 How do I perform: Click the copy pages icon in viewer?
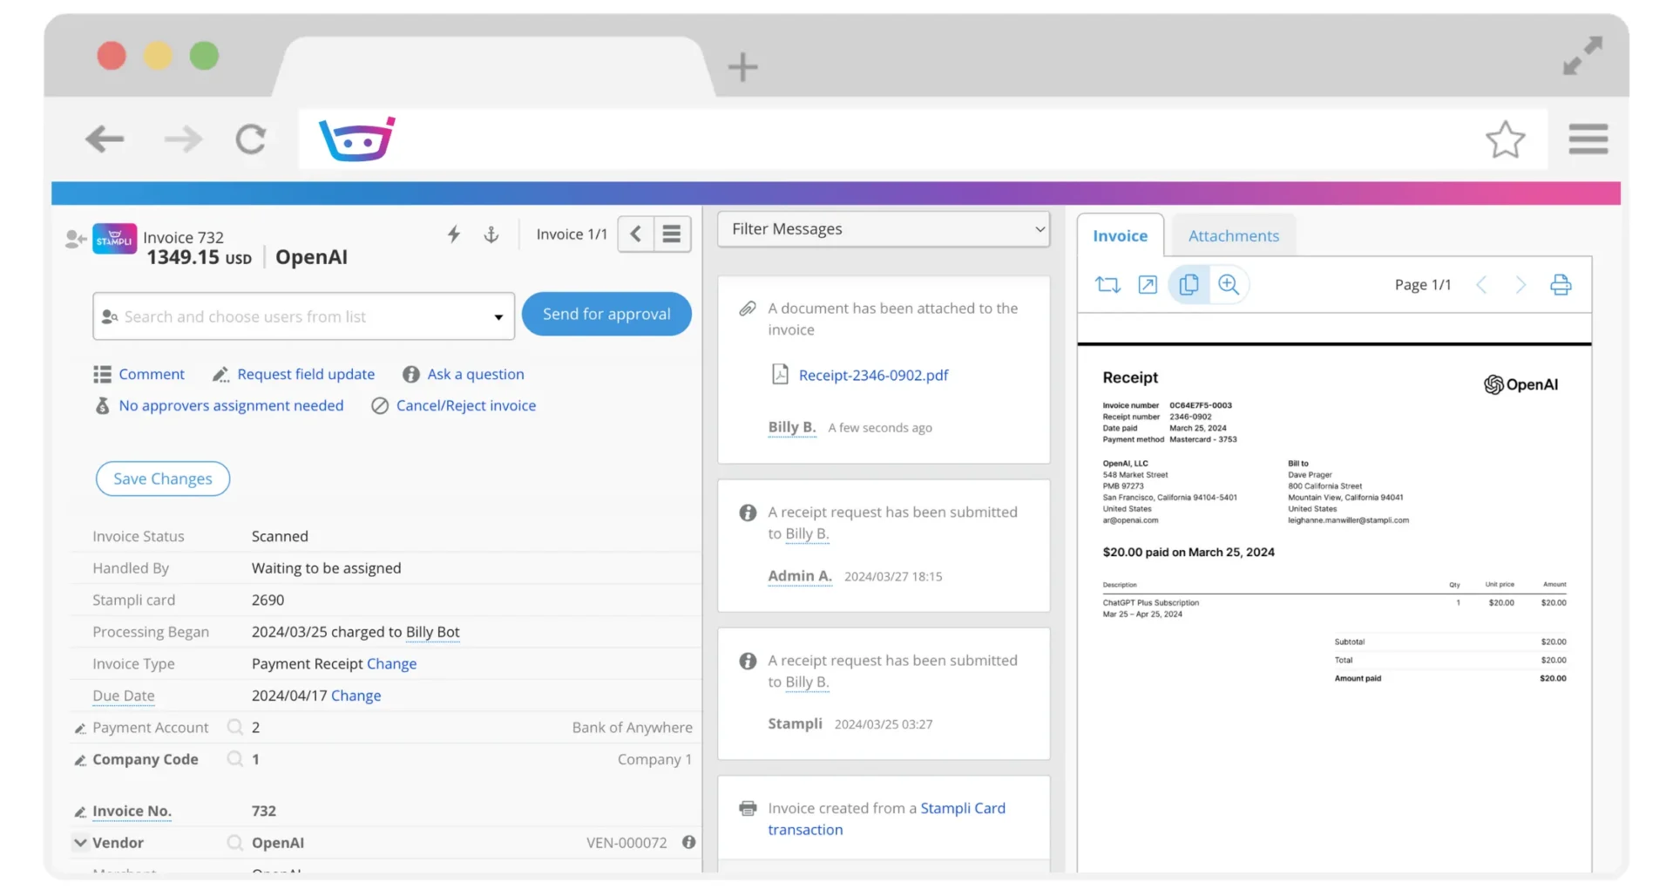(1189, 285)
